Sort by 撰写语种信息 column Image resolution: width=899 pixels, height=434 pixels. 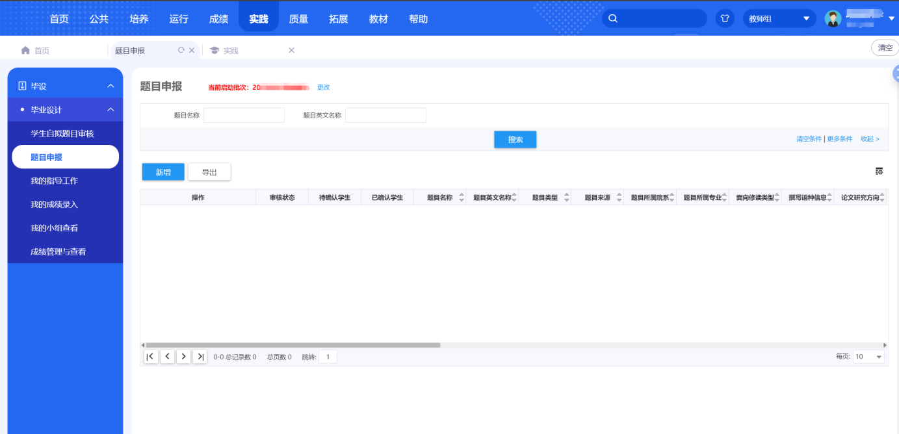click(x=829, y=198)
